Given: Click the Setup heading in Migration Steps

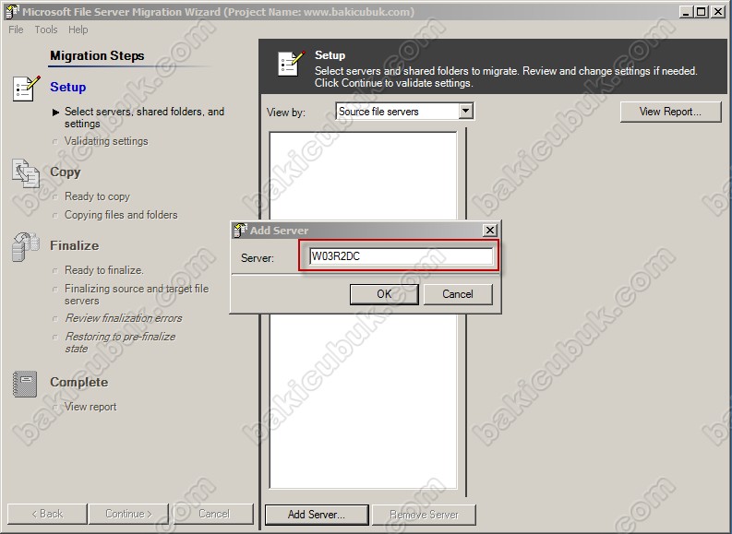Looking at the screenshot, I should [x=68, y=88].
